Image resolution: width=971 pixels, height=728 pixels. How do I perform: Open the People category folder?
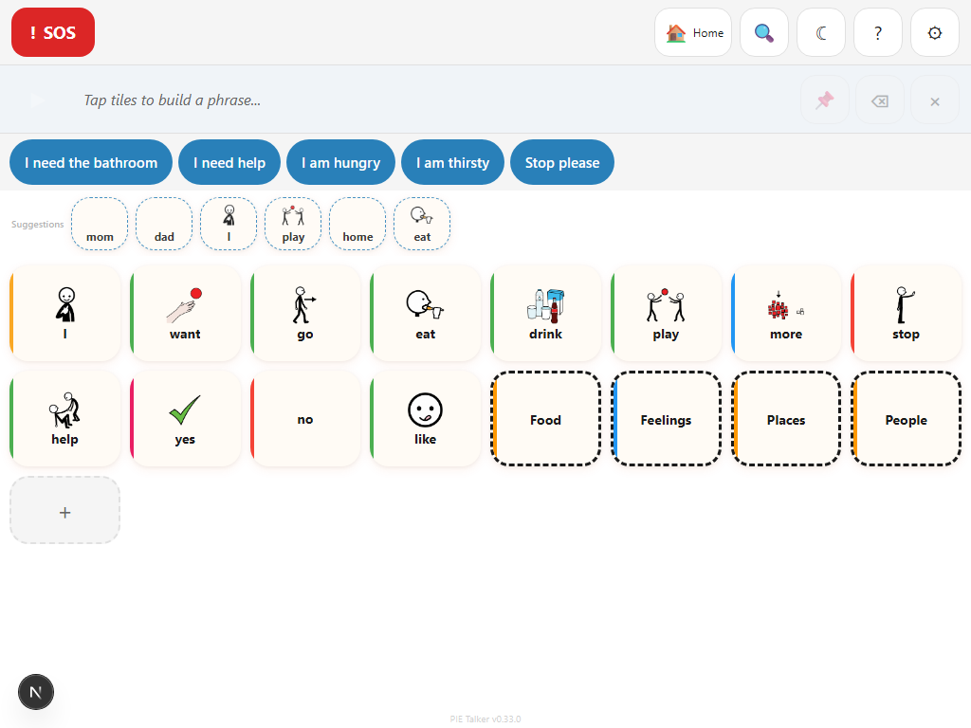click(906, 419)
